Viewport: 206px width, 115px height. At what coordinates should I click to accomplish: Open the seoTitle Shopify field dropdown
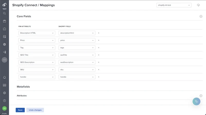pos(77,55)
